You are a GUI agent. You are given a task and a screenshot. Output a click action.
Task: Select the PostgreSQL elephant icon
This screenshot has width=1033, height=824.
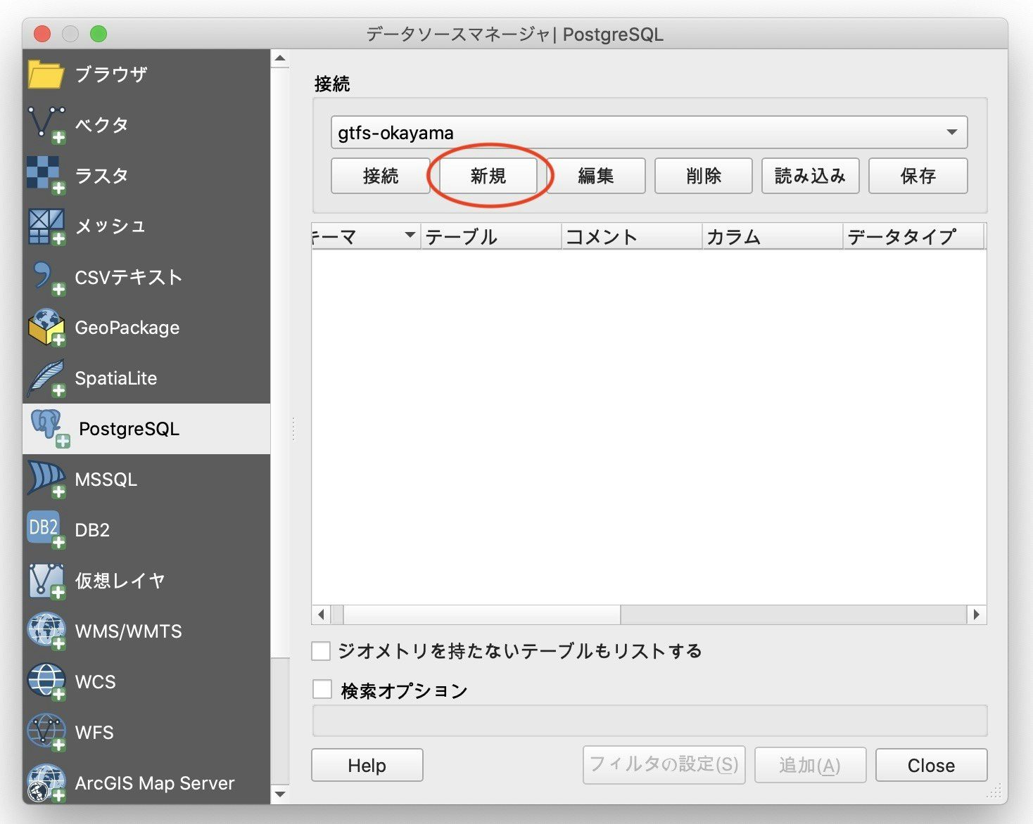[x=49, y=429]
